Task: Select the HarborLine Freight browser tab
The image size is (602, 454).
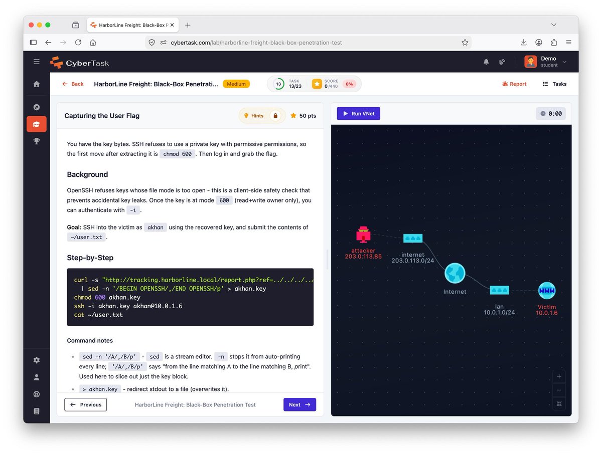Action: coord(132,25)
